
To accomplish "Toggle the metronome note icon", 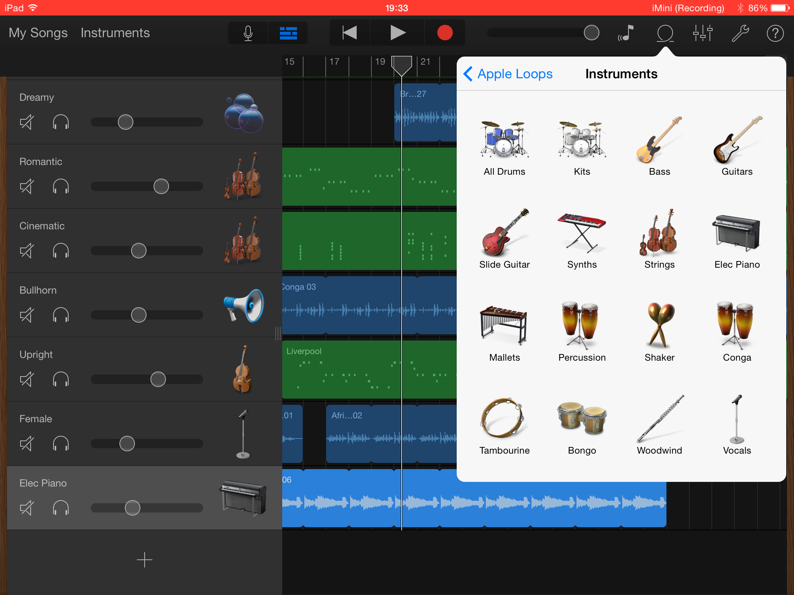I will [626, 33].
